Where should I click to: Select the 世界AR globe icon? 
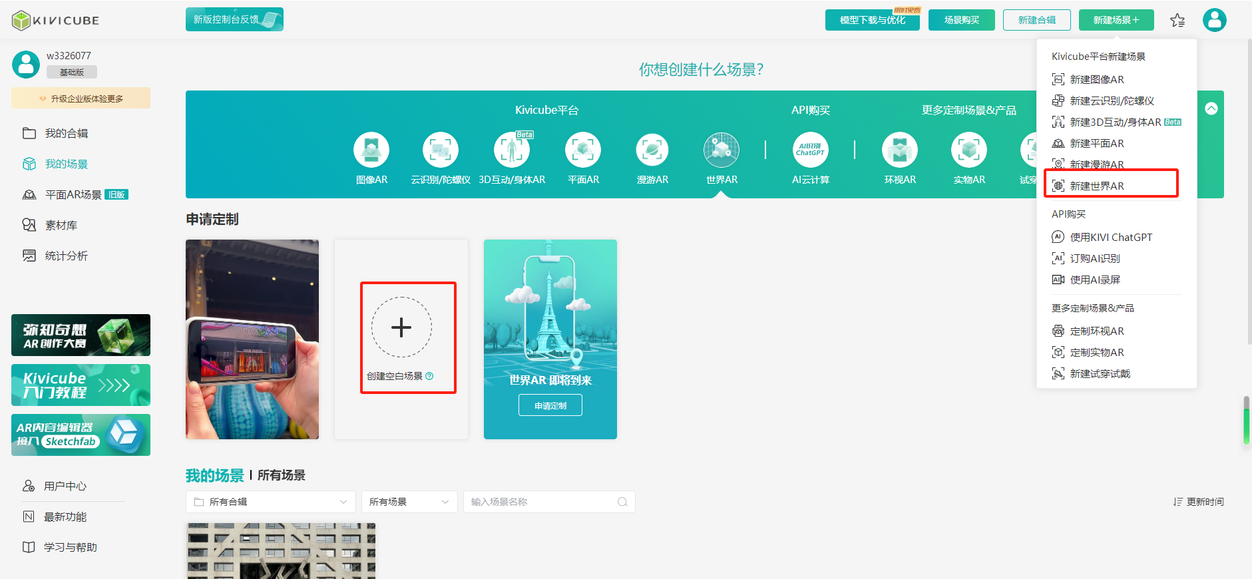[722, 150]
